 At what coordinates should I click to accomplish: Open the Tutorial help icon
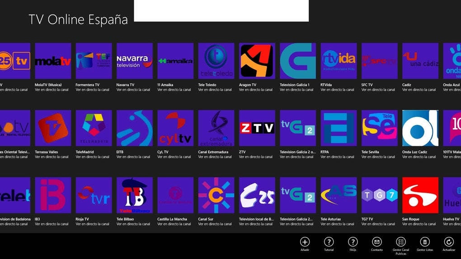(x=329, y=242)
